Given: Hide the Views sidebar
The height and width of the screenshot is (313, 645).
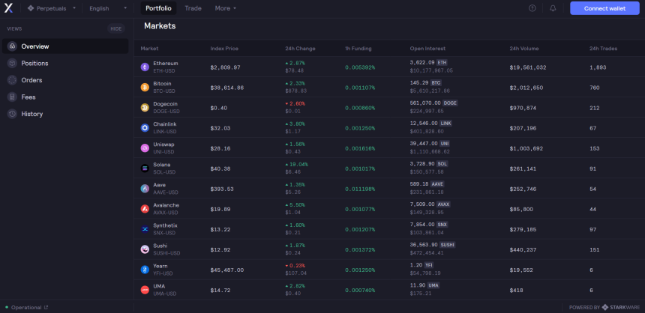Looking at the screenshot, I should pyautogui.click(x=115, y=28).
